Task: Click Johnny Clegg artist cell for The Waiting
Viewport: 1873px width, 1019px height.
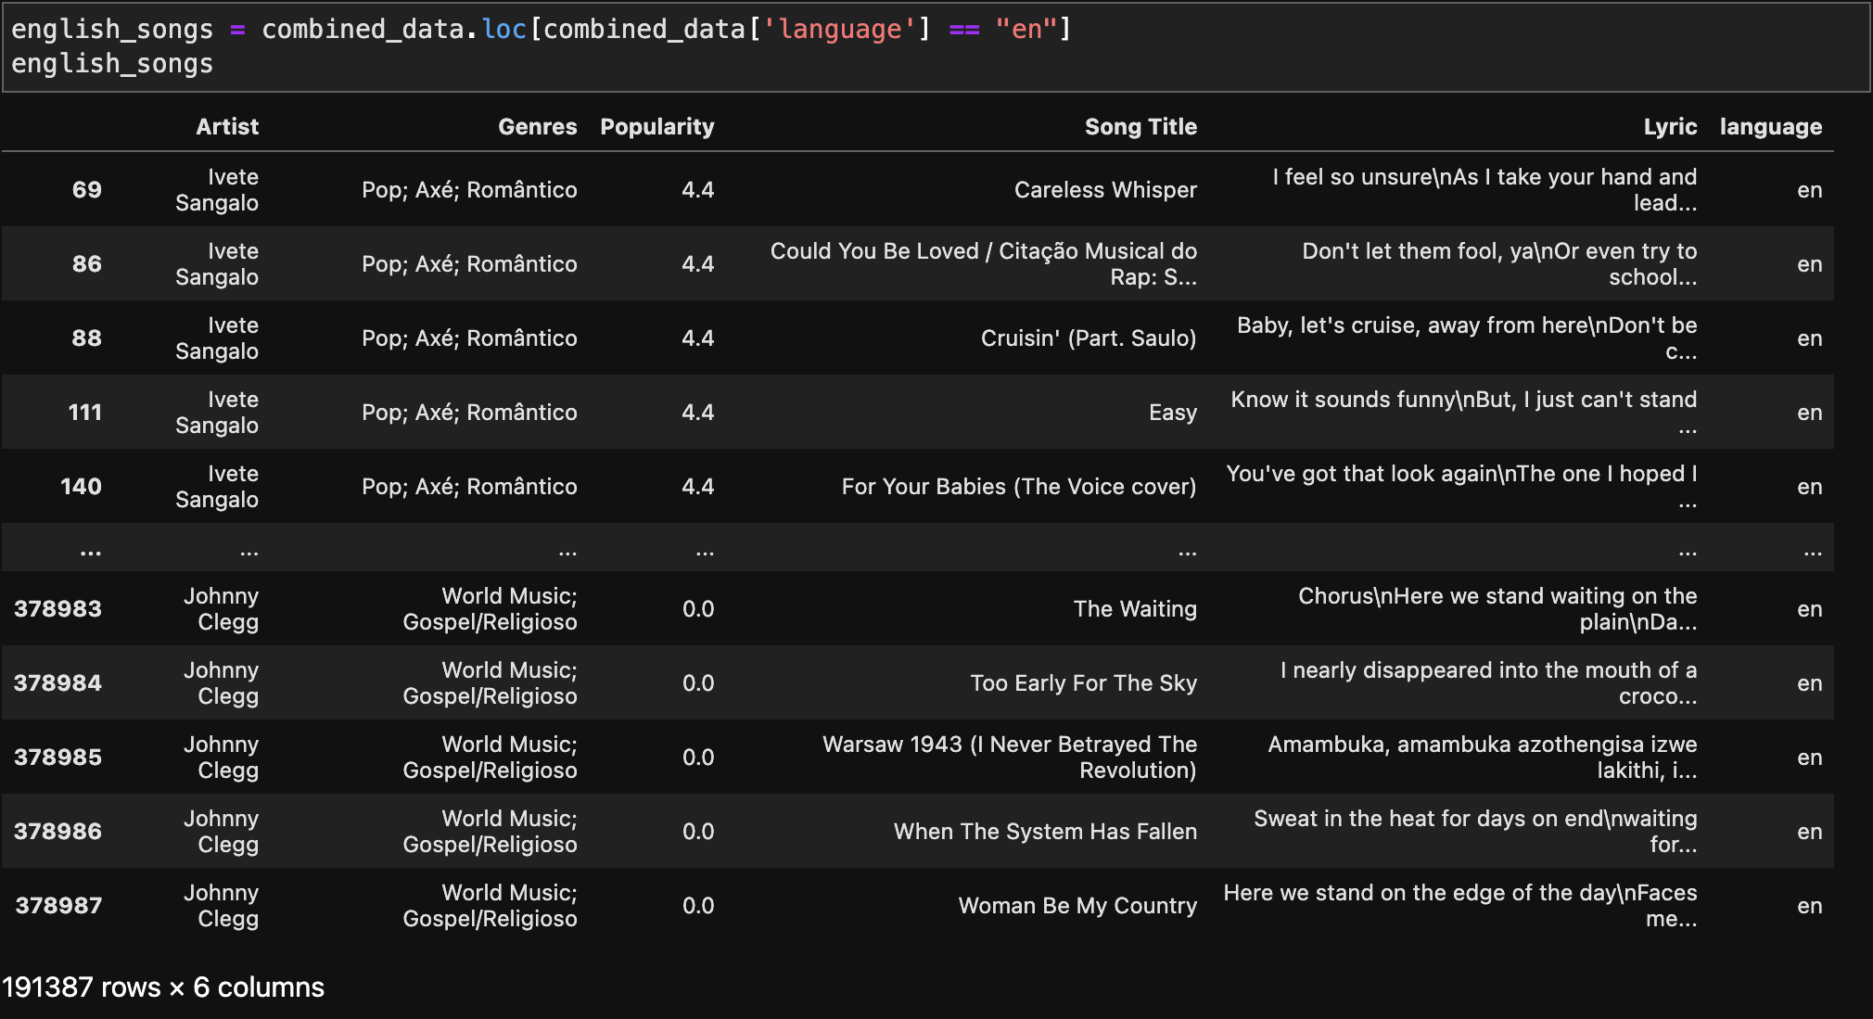Action: pyautogui.click(x=221, y=608)
